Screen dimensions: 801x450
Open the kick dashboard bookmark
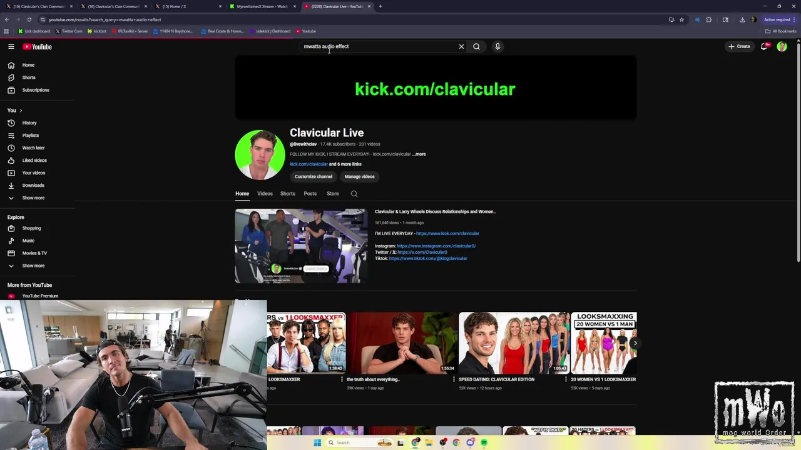click(x=34, y=31)
